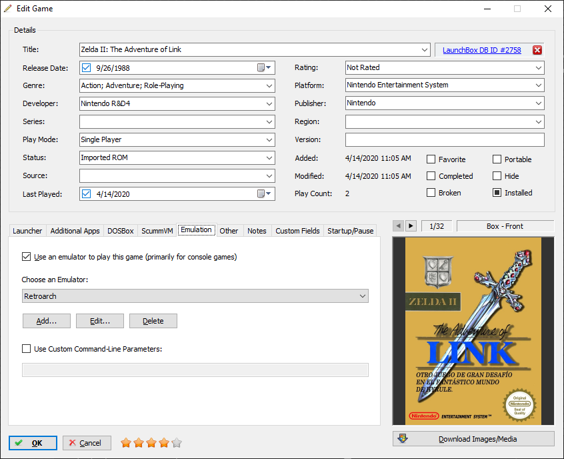Expand the Source dropdown
Image resolution: width=564 pixels, height=459 pixels.
[269, 175]
